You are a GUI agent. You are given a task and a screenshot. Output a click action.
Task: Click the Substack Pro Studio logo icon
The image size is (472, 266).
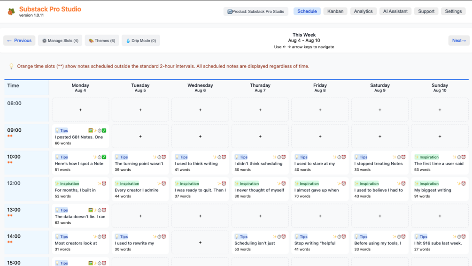pyautogui.click(x=11, y=12)
